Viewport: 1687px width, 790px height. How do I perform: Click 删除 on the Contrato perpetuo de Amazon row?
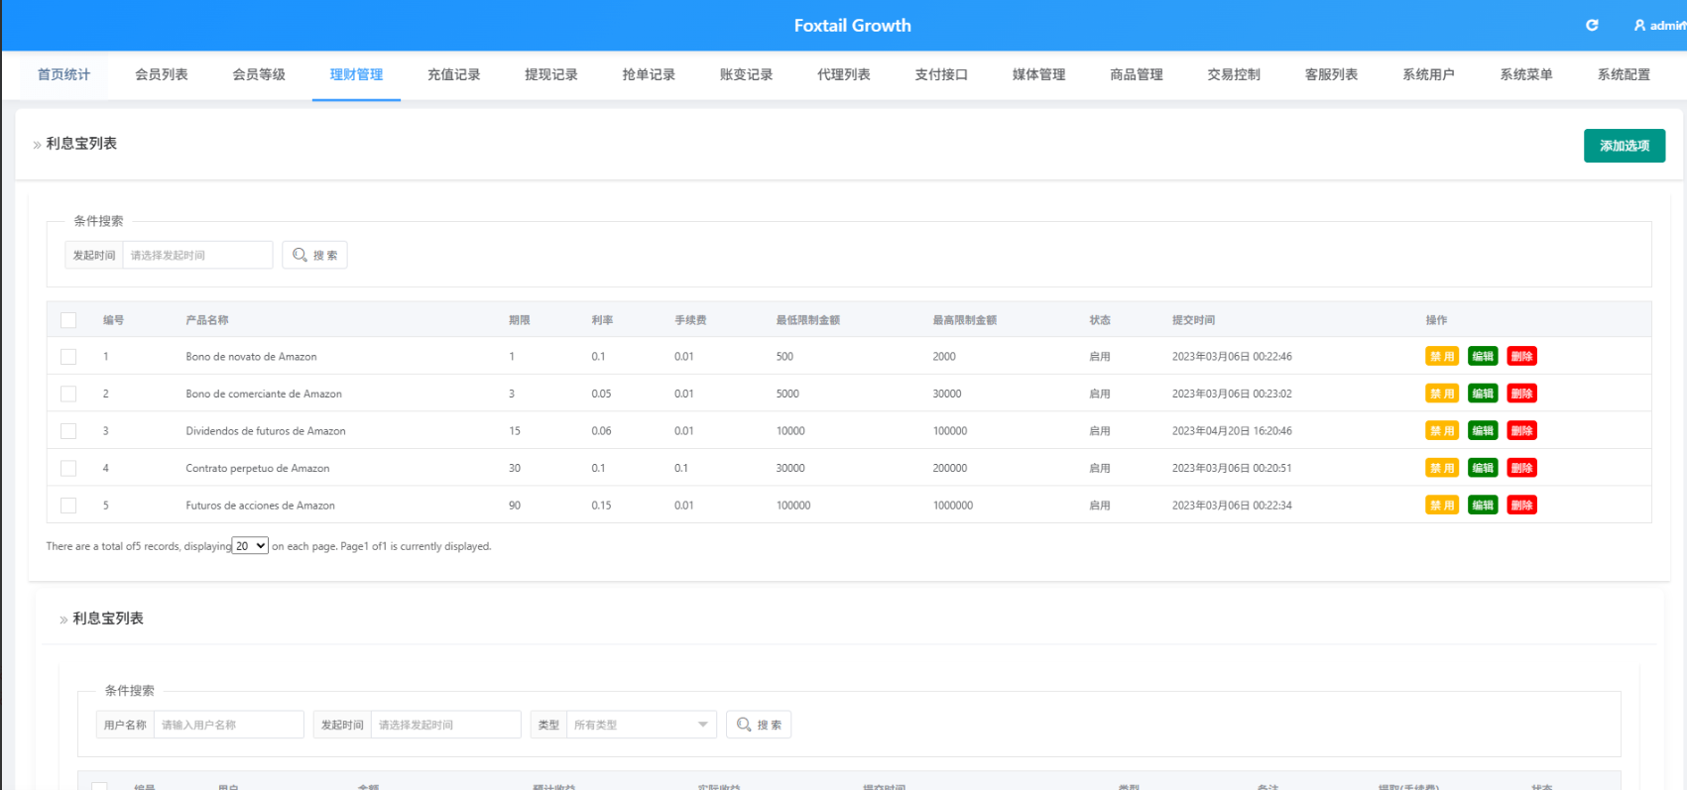point(1522,468)
